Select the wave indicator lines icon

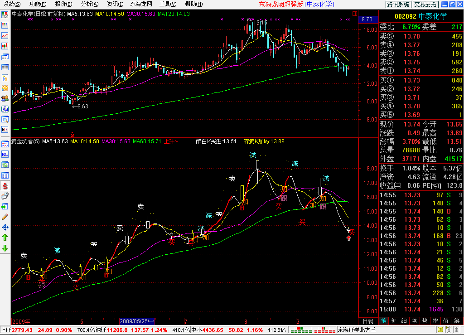pyautogui.click(x=5, y=144)
